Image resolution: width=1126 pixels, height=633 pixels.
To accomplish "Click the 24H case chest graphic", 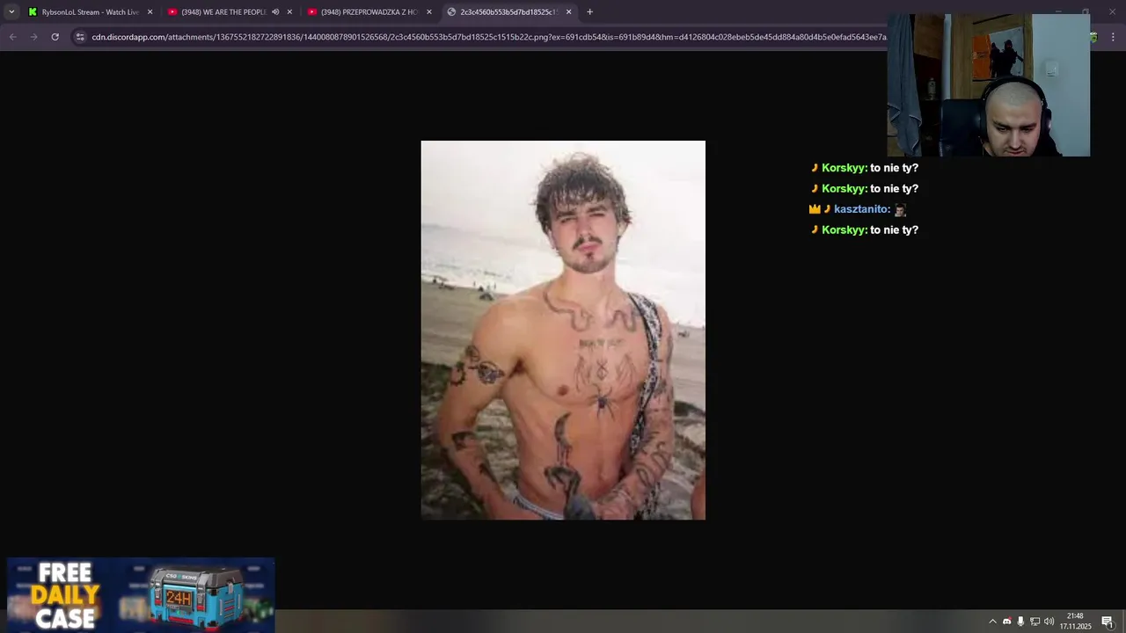I will tap(195, 598).
